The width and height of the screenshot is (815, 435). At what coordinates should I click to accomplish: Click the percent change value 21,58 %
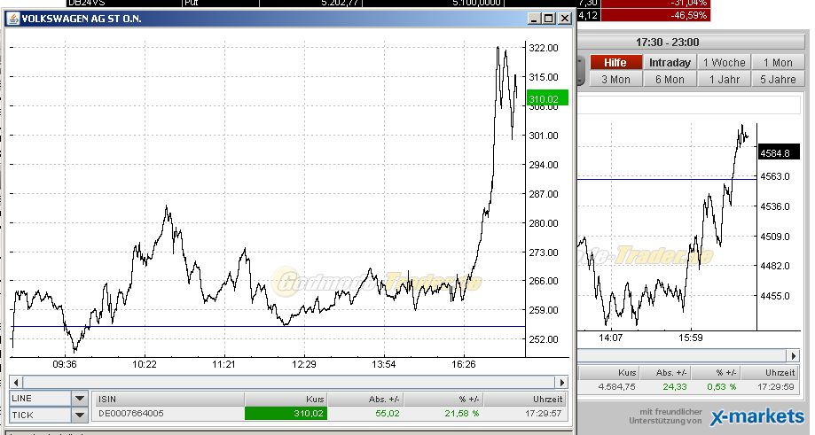[461, 414]
